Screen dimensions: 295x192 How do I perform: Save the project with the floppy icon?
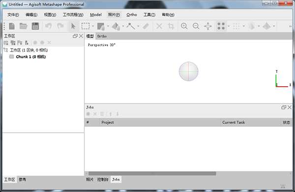click(35, 26)
